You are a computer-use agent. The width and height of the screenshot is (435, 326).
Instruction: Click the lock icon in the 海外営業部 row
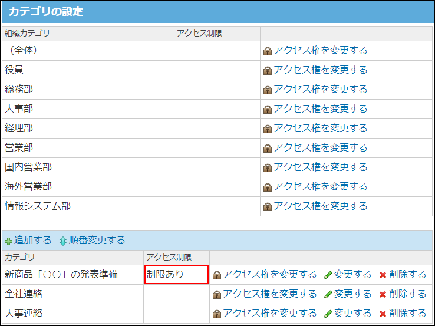[x=268, y=187]
